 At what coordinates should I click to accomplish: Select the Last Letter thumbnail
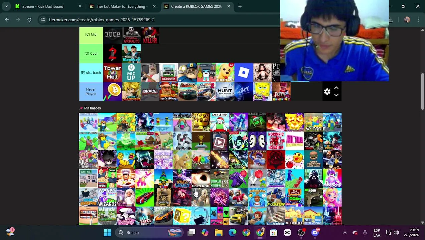coord(220,122)
